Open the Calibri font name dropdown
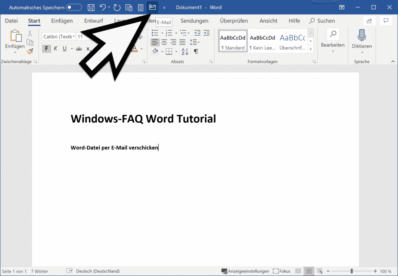Screen dimensions: 398x276 click(74, 36)
